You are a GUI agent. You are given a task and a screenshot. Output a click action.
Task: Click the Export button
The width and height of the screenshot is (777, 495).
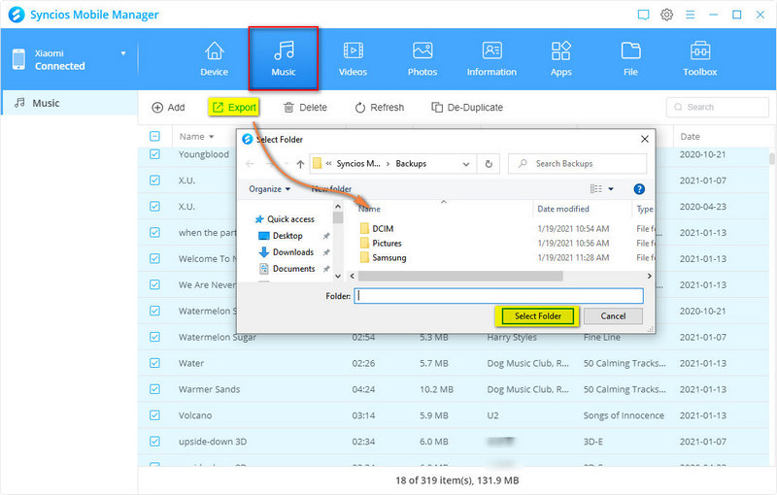[x=234, y=108]
